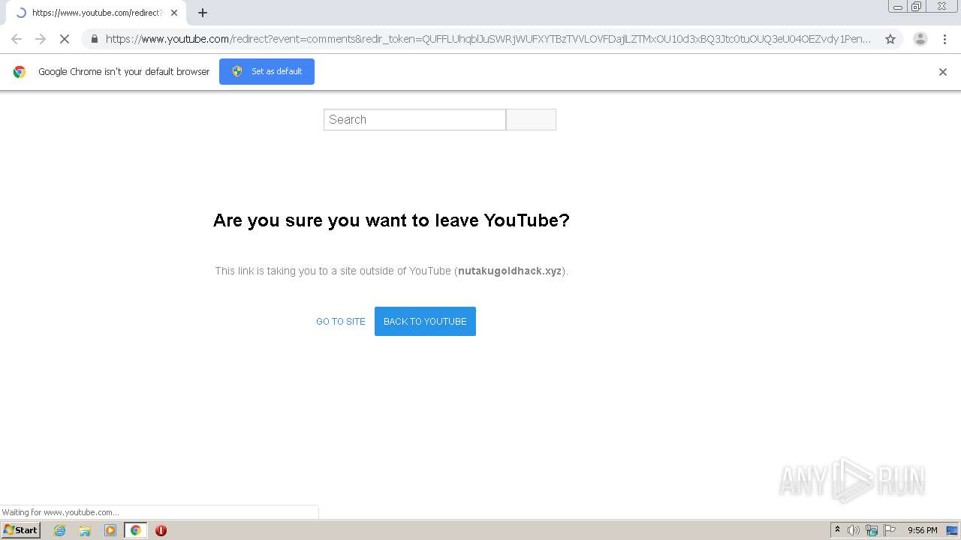The width and height of the screenshot is (961, 540).
Task: Click 'Waiting for www.youtube.com' status text
Action: (x=60, y=512)
